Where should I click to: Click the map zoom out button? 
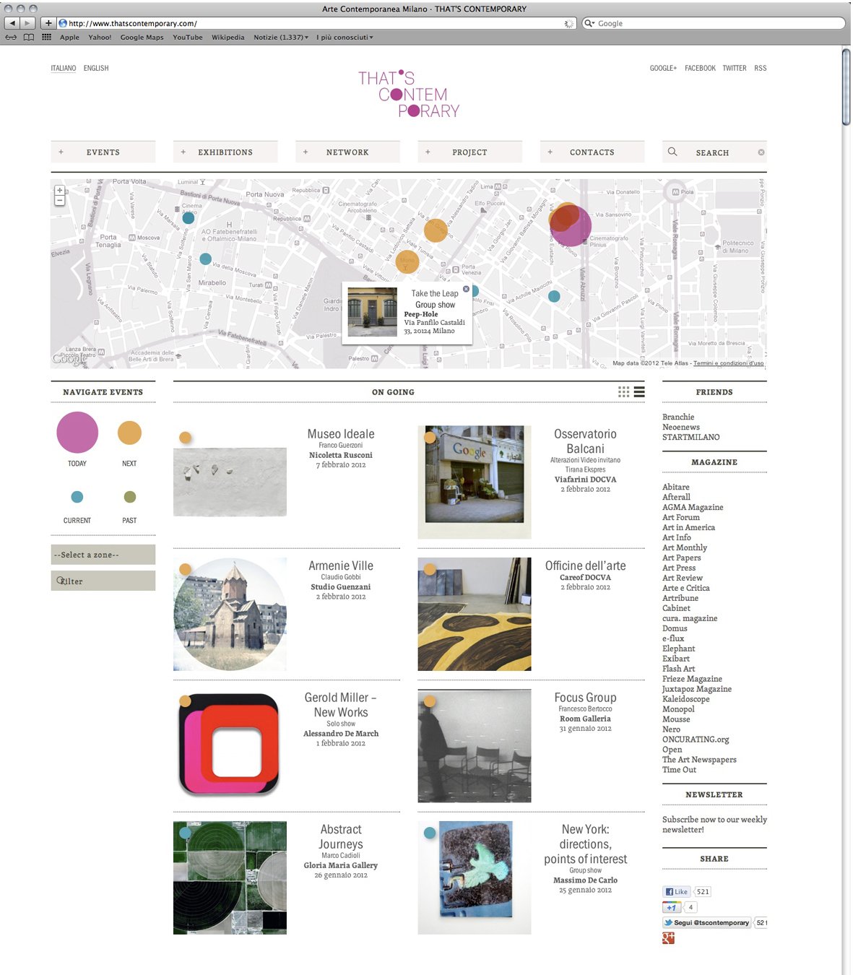coord(60,200)
